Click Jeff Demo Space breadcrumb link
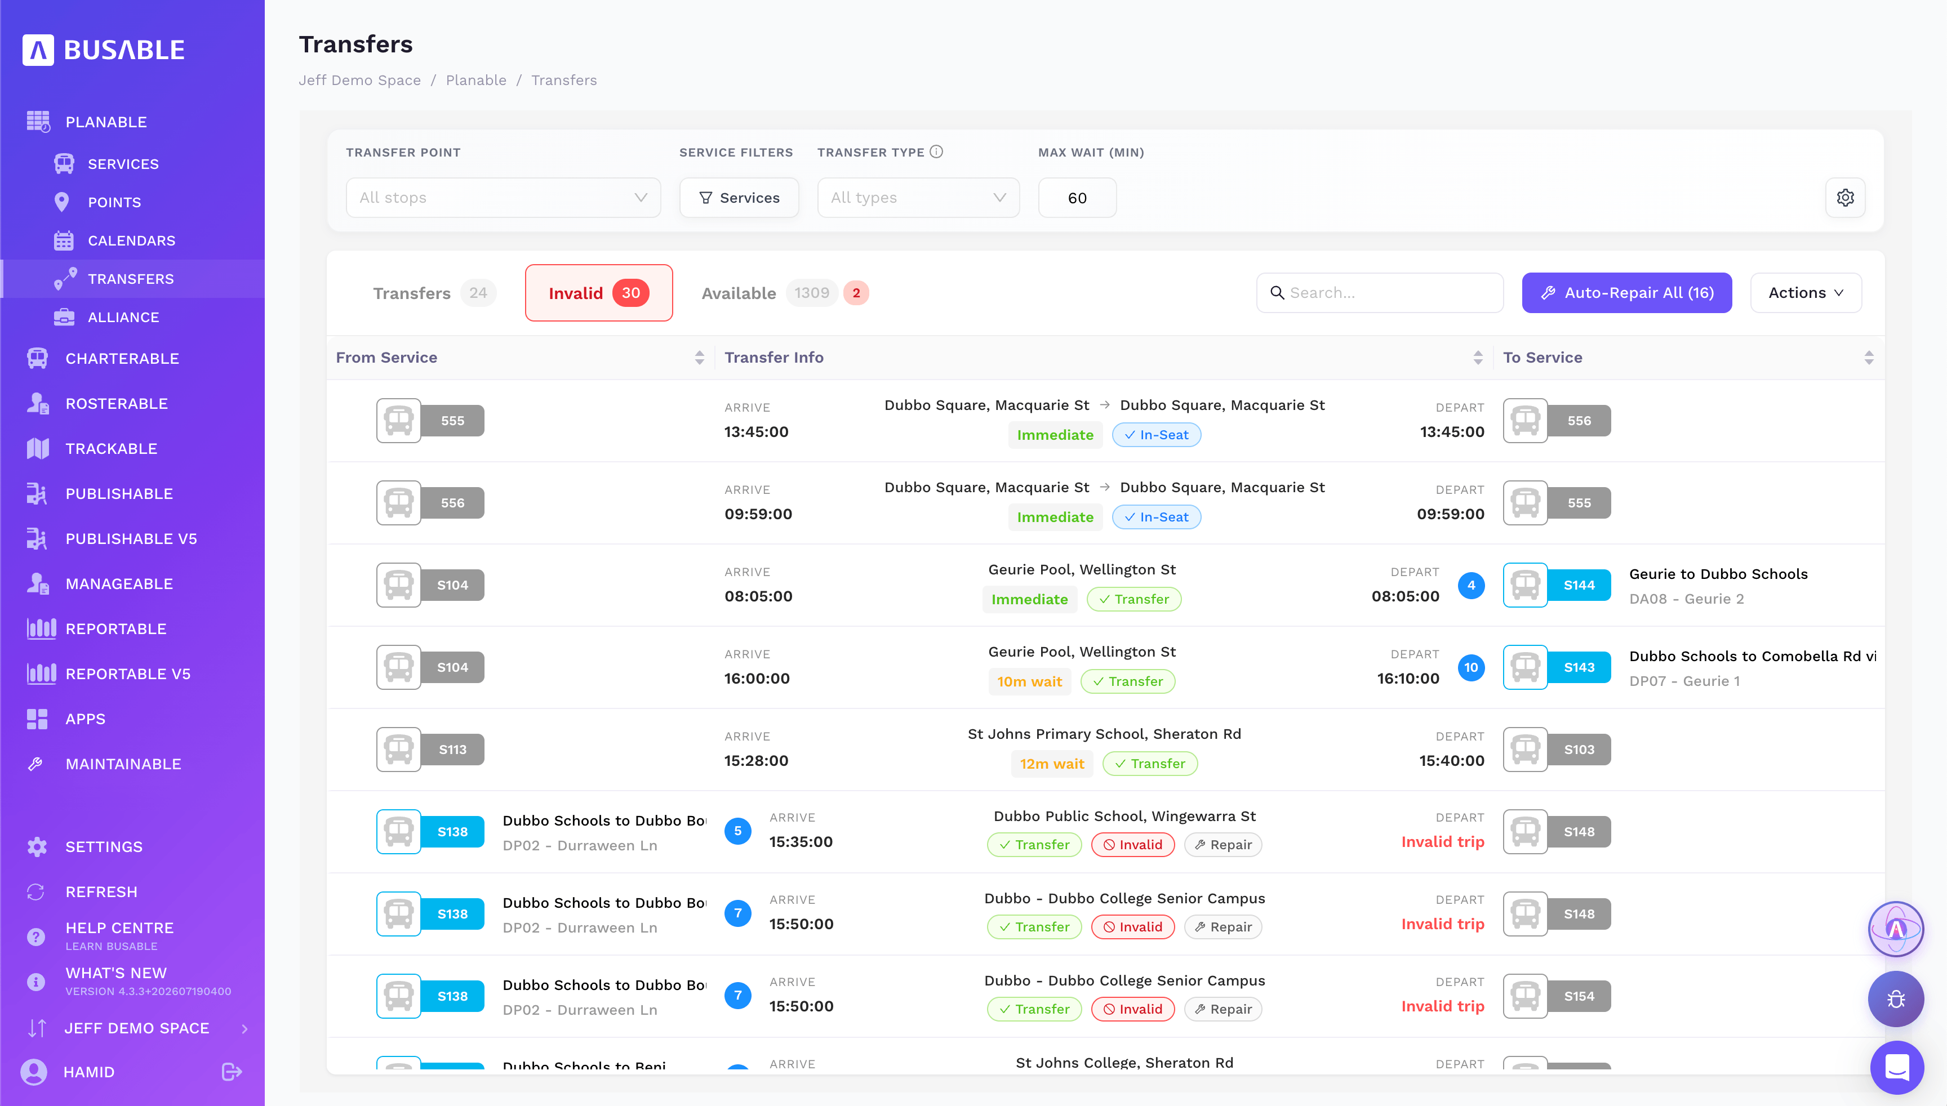Image resolution: width=1947 pixels, height=1106 pixels. click(x=359, y=81)
